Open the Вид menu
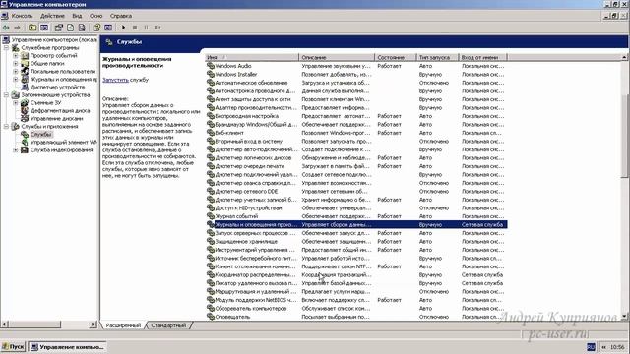Image resolution: width=630 pixels, height=354 pixels. coord(77,16)
